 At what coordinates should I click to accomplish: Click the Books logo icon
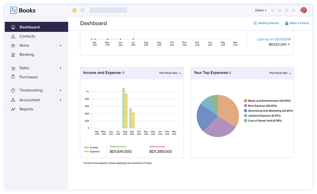coord(14,10)
